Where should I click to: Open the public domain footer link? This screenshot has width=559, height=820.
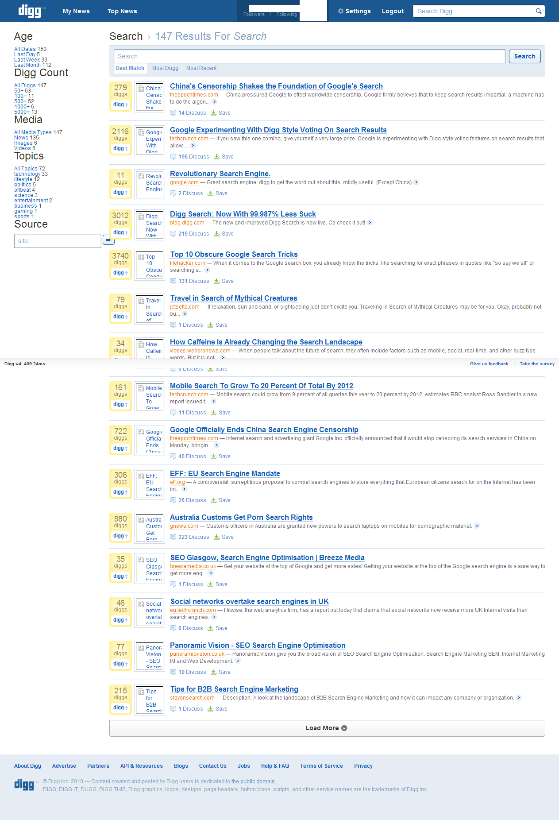pyautogui.click(x=253, y=781)
